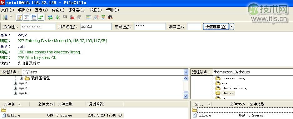Expand the 软件压缩包 folder
293x119 pixels.
21,78
